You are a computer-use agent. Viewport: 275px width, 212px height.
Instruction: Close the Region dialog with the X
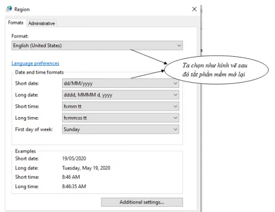194,9
